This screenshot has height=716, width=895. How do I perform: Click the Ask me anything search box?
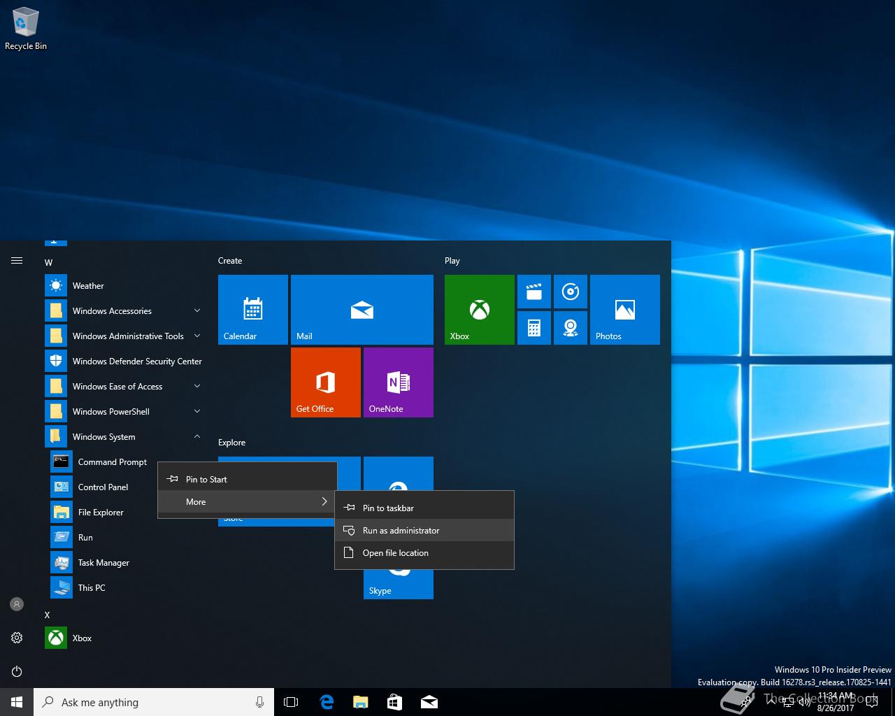click(x=154, y=702)
